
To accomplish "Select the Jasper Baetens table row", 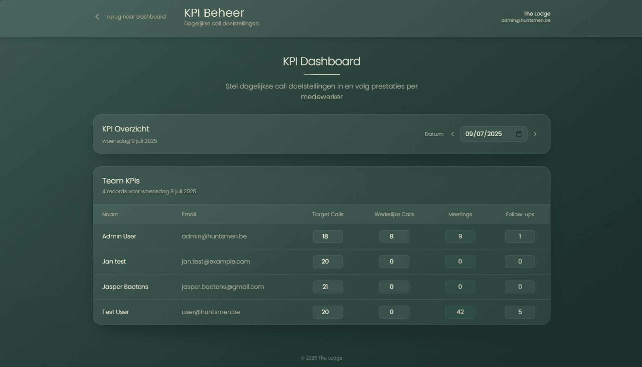I will [125, 287].
